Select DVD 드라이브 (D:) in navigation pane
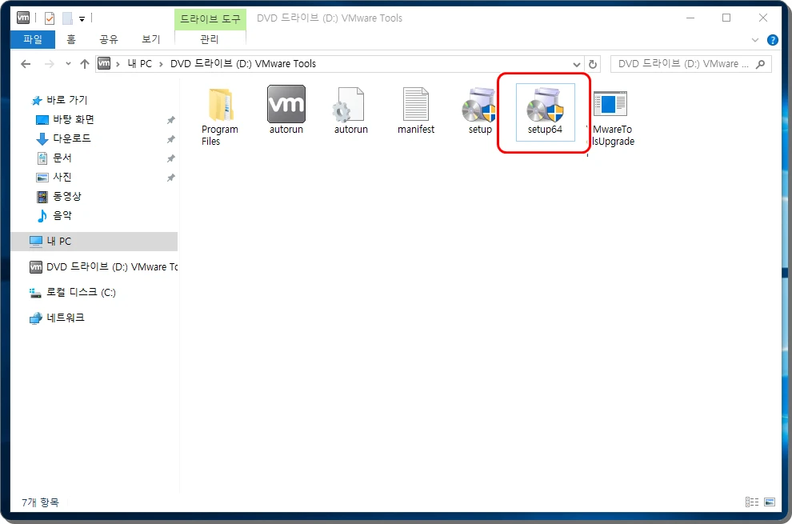The image size is (792, 524). coord(103,267)
